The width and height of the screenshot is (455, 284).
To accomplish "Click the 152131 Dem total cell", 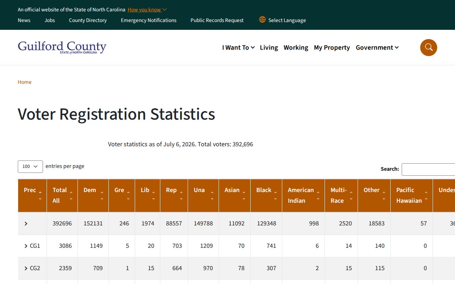I will pos(93,224).
